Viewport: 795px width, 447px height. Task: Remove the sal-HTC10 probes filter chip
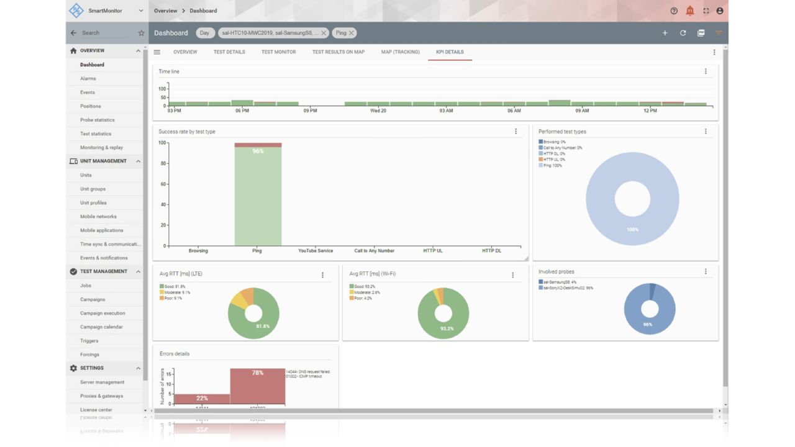coord(324,33)
